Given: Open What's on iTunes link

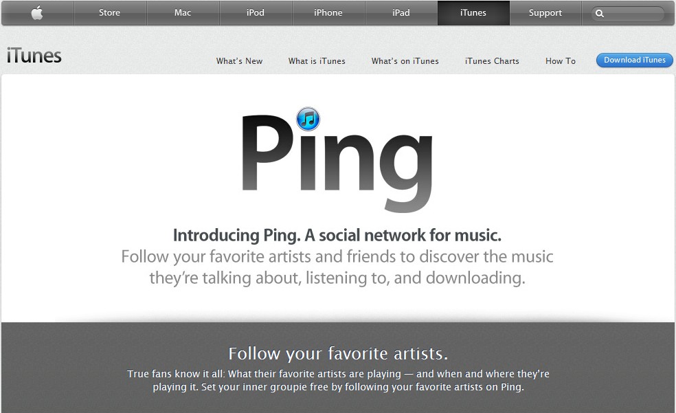Looking at the screenshot, I should pyautogui.click(x=405, y=61).
